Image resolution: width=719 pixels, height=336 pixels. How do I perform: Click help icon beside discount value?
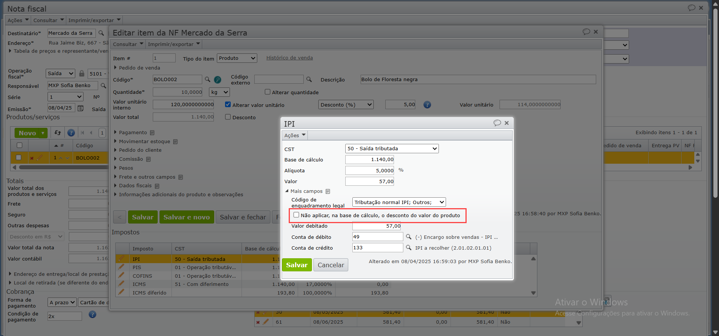point(427,105)
